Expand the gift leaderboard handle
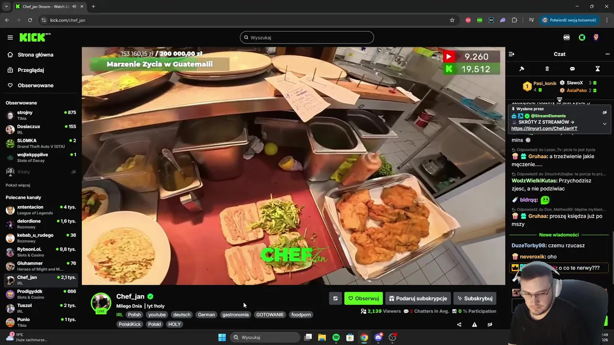 tap(559, 99)
